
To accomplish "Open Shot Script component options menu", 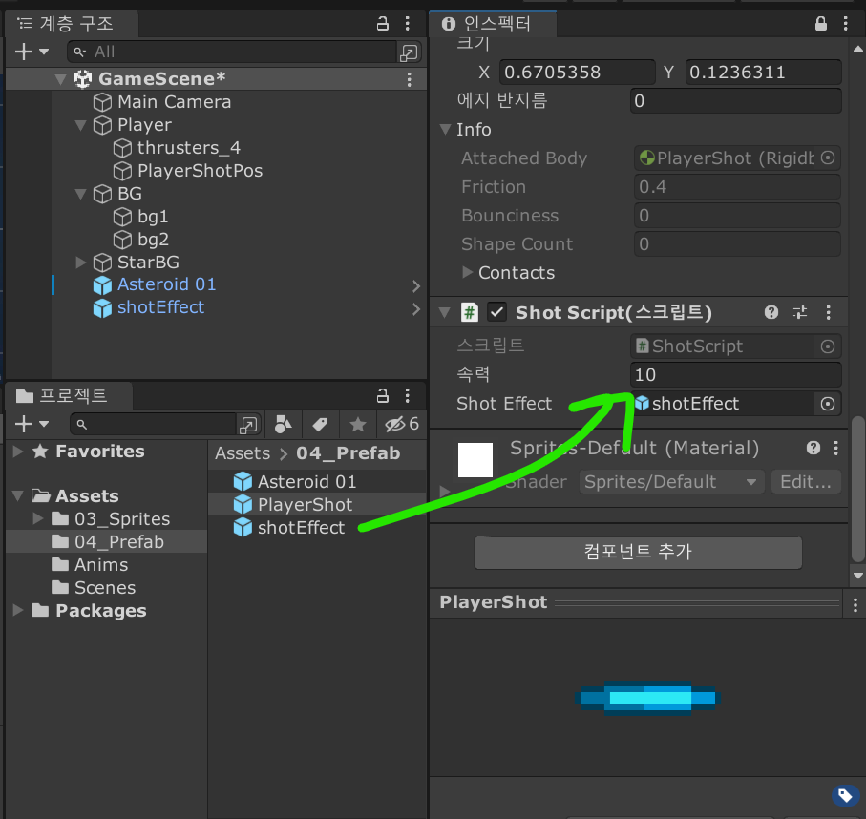I will (x=829, y=312).
